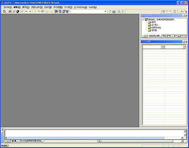Screen dimensions: 189x148
Task: Click the New document toolbar icon
Action: click(5, 11)
